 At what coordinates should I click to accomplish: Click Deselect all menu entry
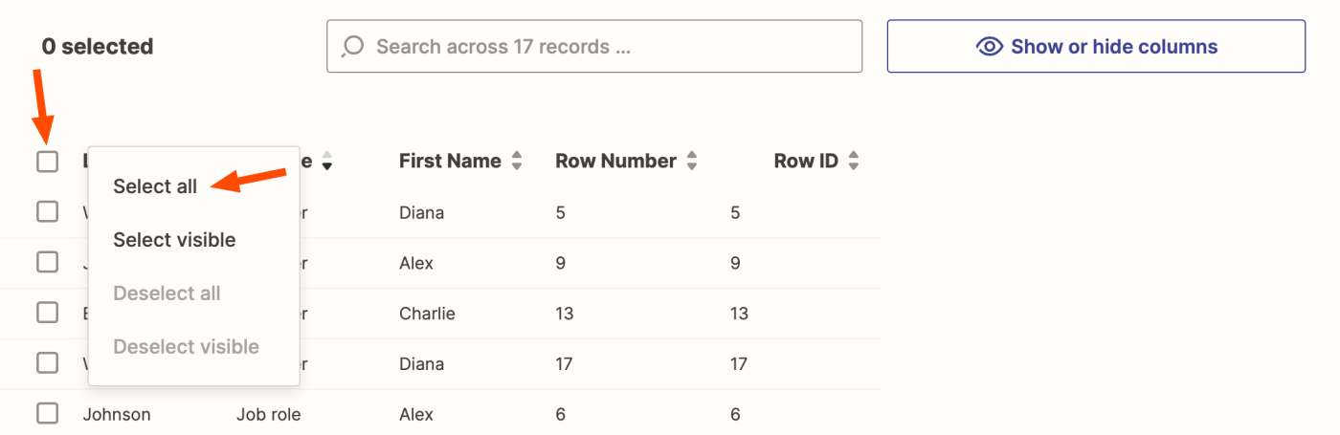tap(167, 294)
